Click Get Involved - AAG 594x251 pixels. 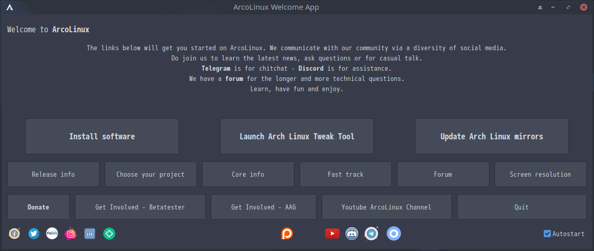pyautogui.click(x=264, y=207)
